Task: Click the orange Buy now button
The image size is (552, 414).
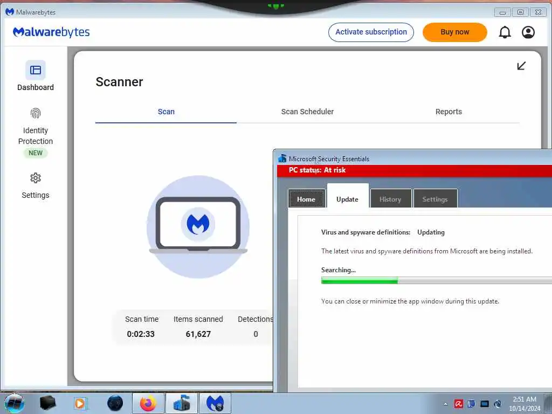Action: 455,32
